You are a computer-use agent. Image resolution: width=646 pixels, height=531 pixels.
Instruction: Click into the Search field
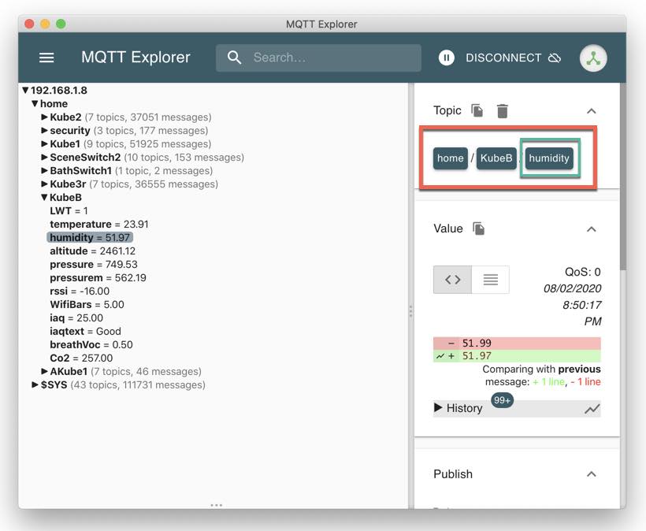318,58
